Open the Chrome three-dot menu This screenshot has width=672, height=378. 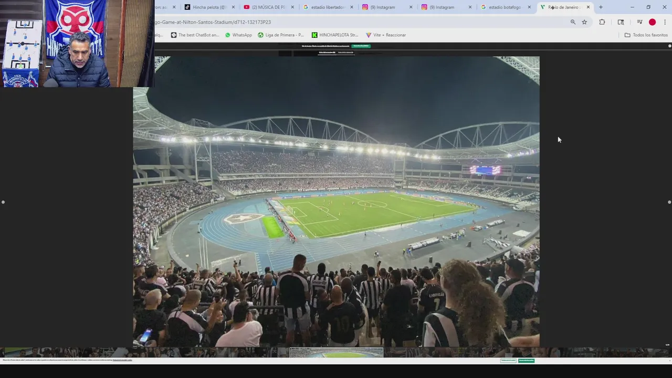665,22
